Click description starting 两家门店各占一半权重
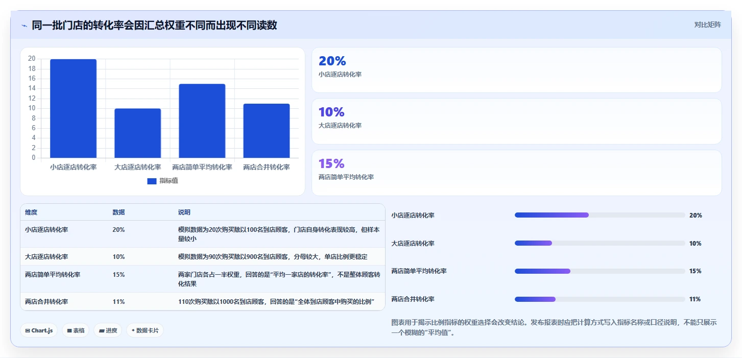Screen dimensions: 742x358 click(279, 279)
